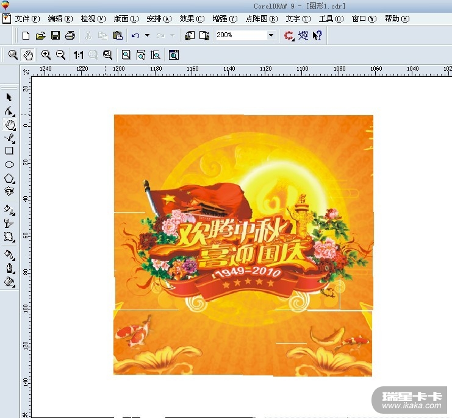
Task: Select the Interactive Fill tool
Action: tap(10, 210)
